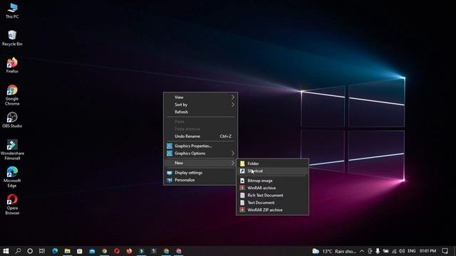Open the weather widget showing 13°C
This screenshot has width=456, height=256.
tap(334, 251)
